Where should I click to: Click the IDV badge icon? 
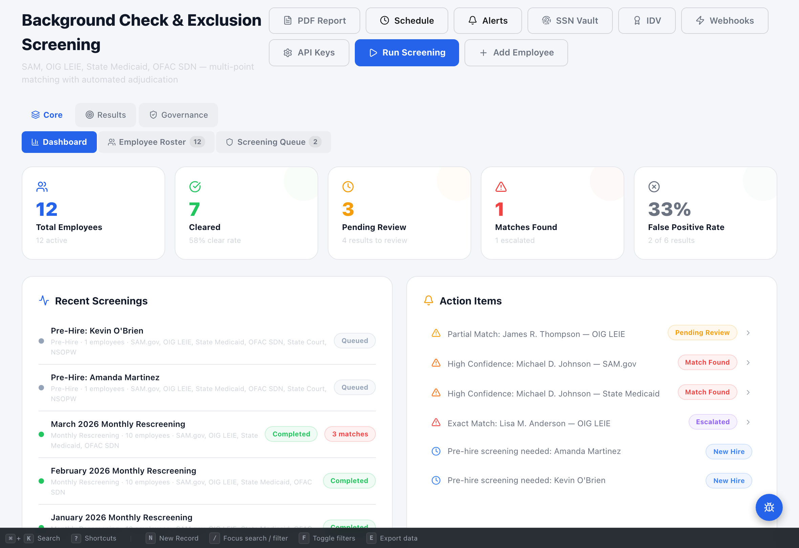638,20
